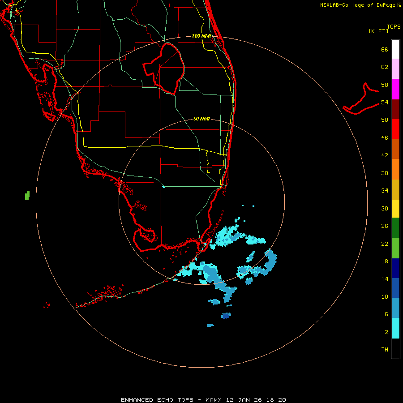This screenshot has height=403, width=403.
Task: Click the legend value 22
Action: [x=385, y=244]
